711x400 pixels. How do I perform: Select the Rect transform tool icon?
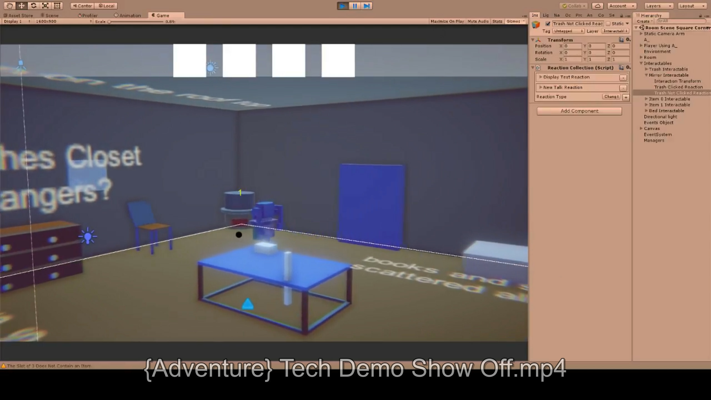[57, 6]
